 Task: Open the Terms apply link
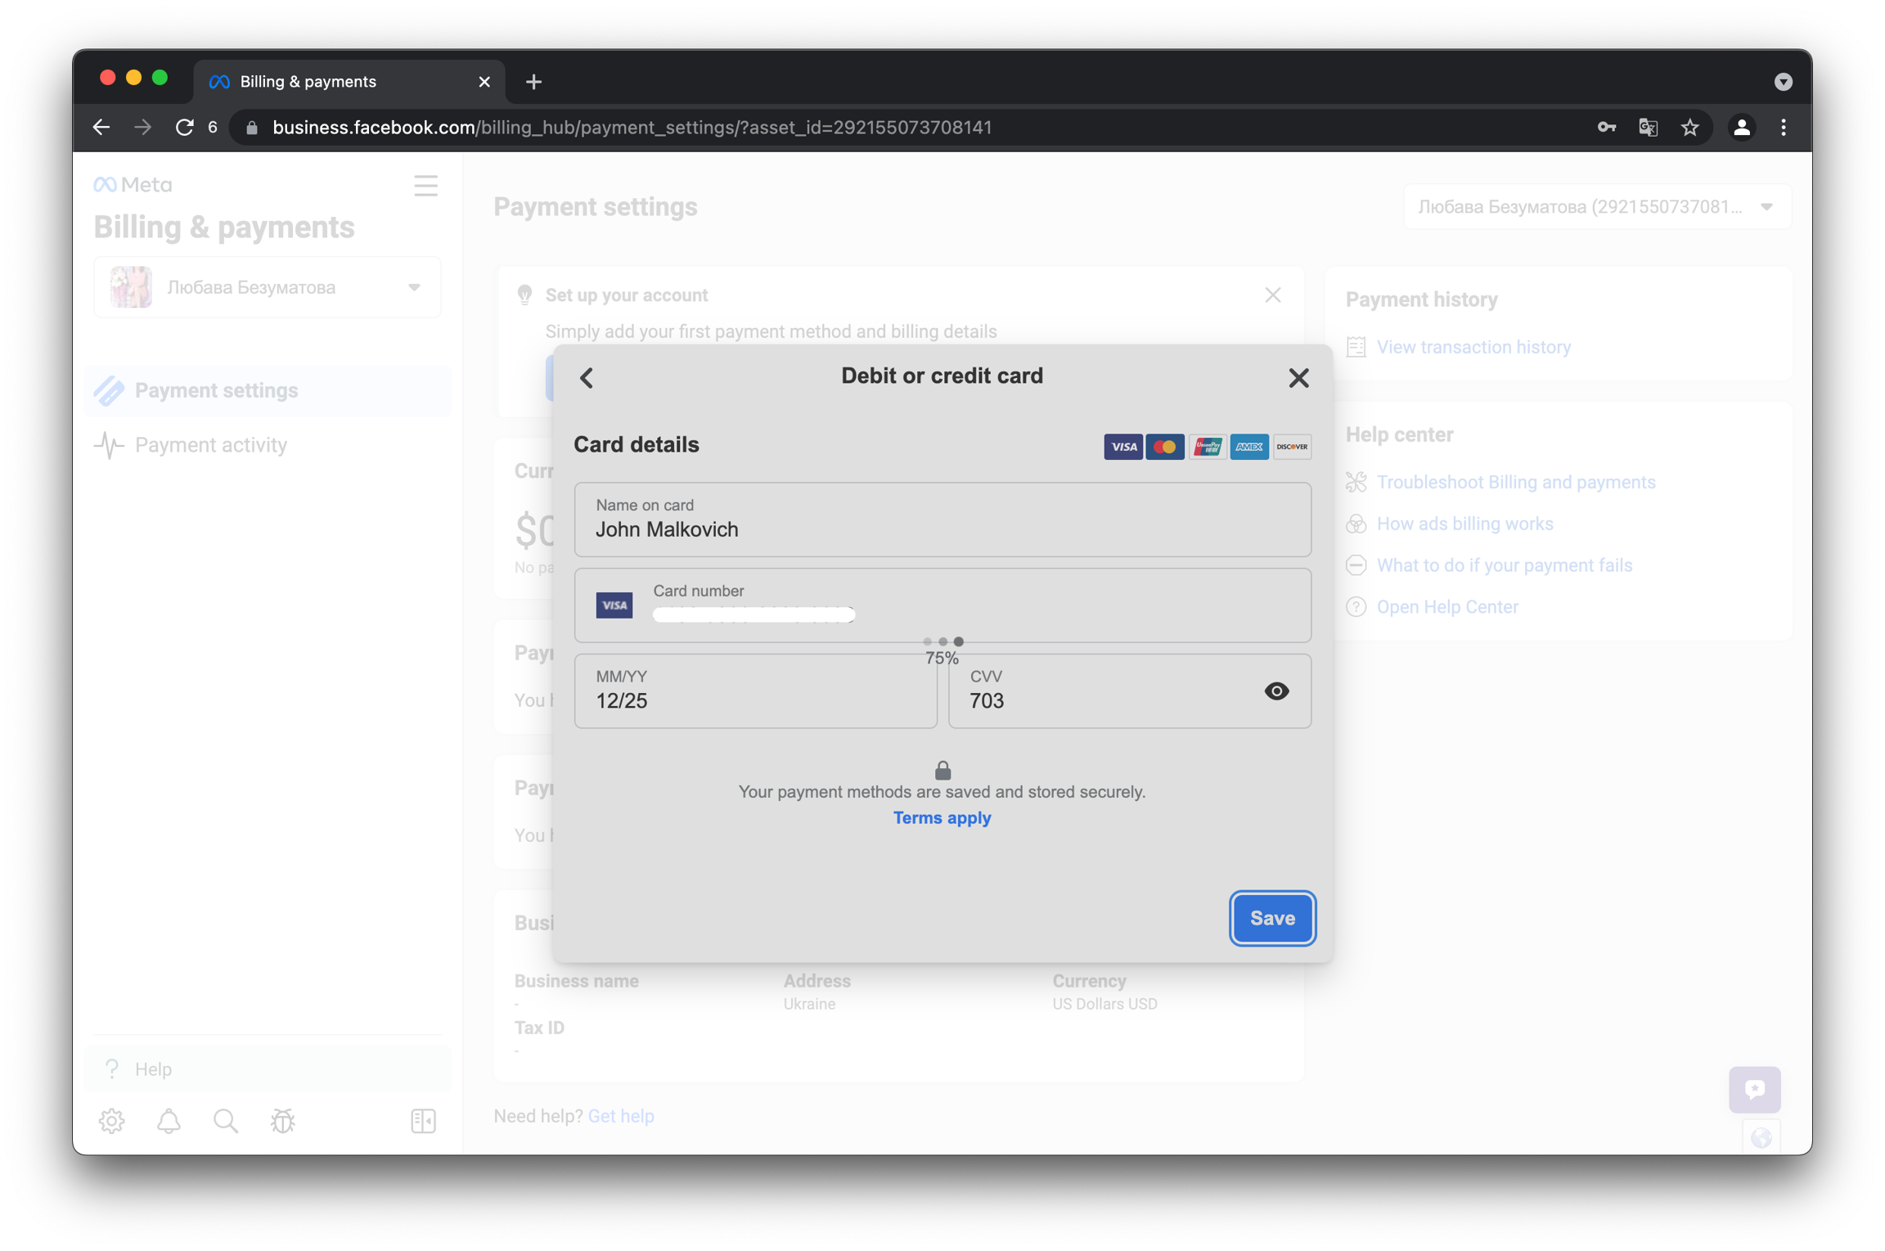coord(942,817)
